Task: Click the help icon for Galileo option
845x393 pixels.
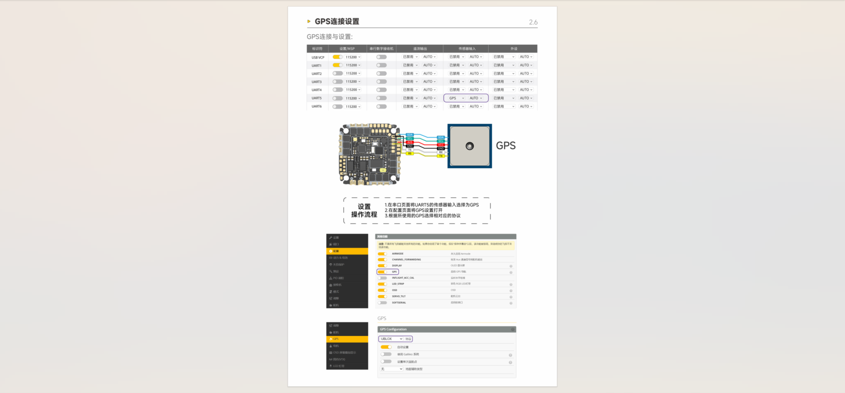Action: [x=510, y=355]
